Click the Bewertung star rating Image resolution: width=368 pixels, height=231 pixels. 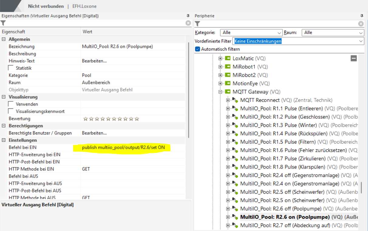111,119
